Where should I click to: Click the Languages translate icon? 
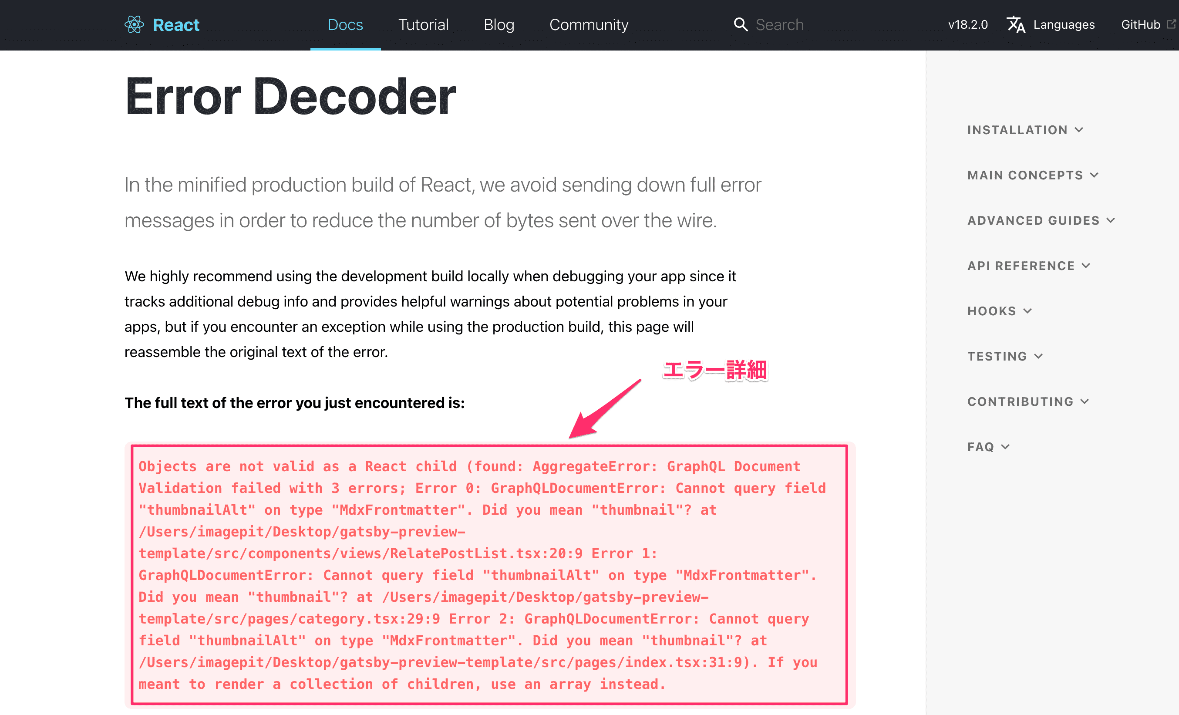tap(1016, 24)
